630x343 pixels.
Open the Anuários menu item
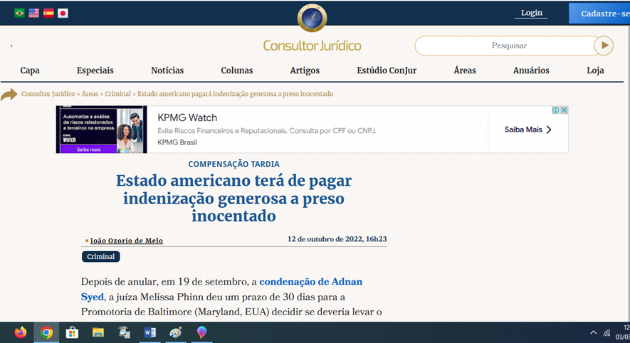click(531, 70)
